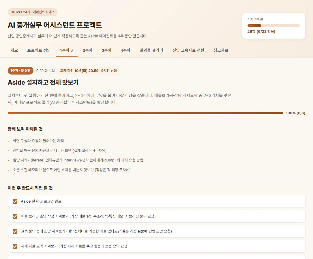
Task: Toggle 매물 브리핑 초안 작성 시켜보기 checkbox
Action: tap(15, 216)
